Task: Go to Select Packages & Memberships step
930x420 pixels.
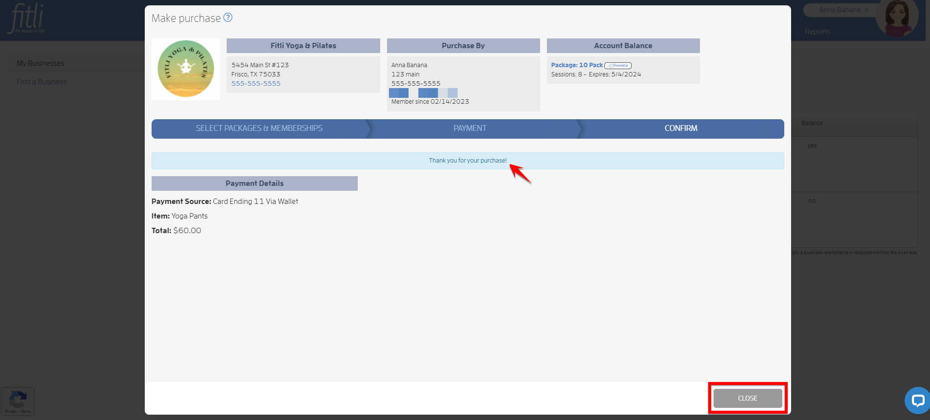Action: [x=259, y=128]
